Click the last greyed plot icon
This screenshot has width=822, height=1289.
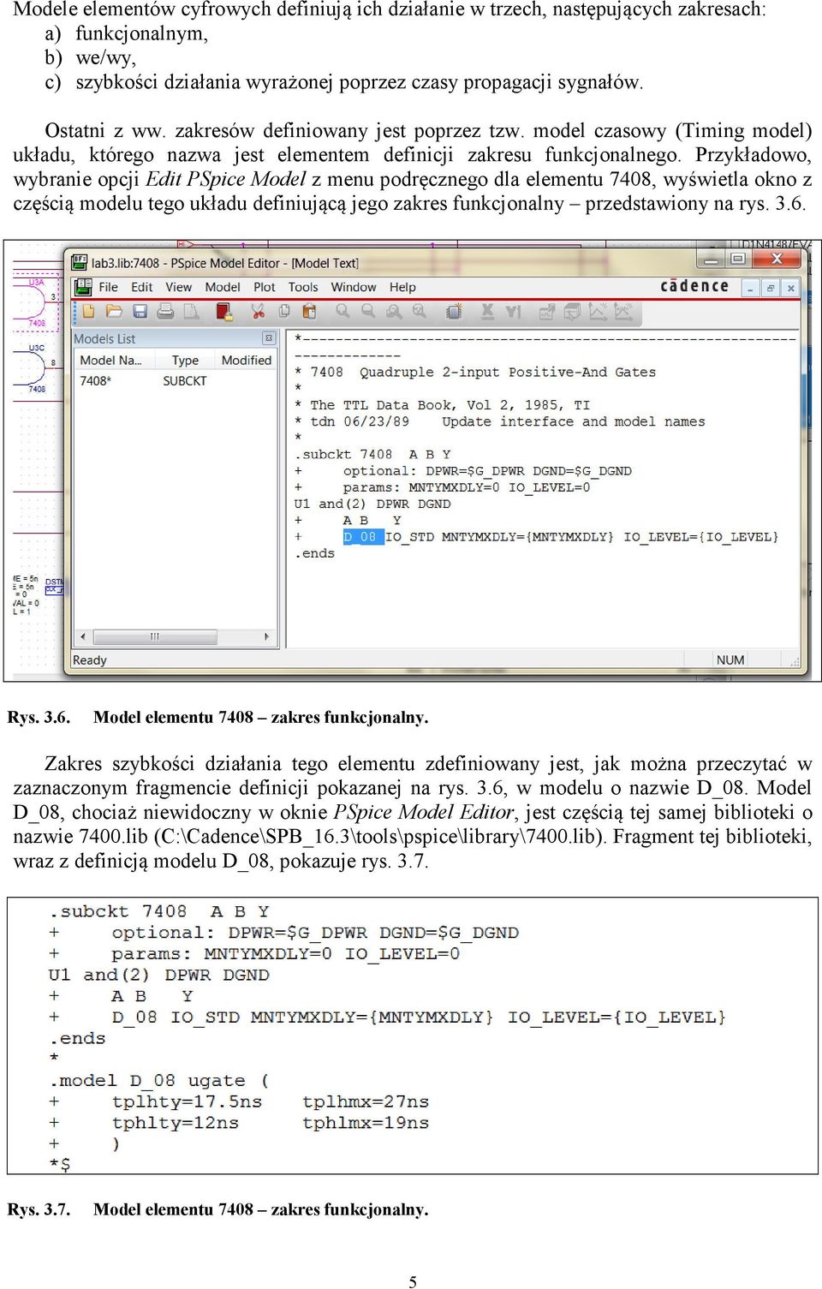623,311
